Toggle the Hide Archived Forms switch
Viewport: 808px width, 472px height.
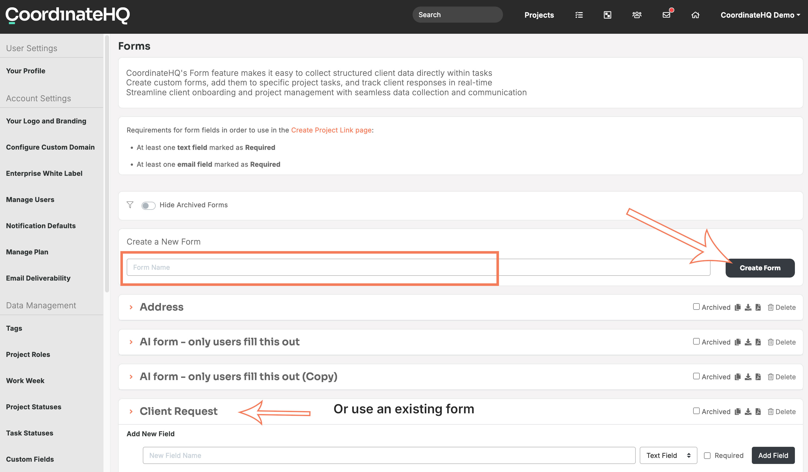click(x=148, y=206)
